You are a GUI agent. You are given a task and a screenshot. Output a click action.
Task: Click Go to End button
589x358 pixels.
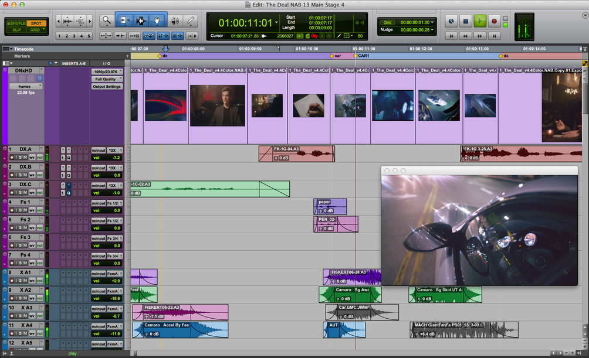pos(494,36)
